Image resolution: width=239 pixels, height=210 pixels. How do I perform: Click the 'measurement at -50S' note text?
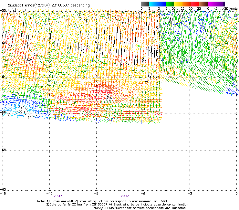(150, 201)
